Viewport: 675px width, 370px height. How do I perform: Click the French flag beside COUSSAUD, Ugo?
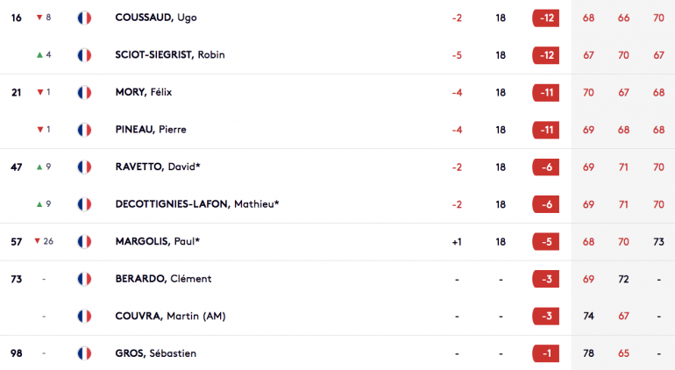point(84,18)
